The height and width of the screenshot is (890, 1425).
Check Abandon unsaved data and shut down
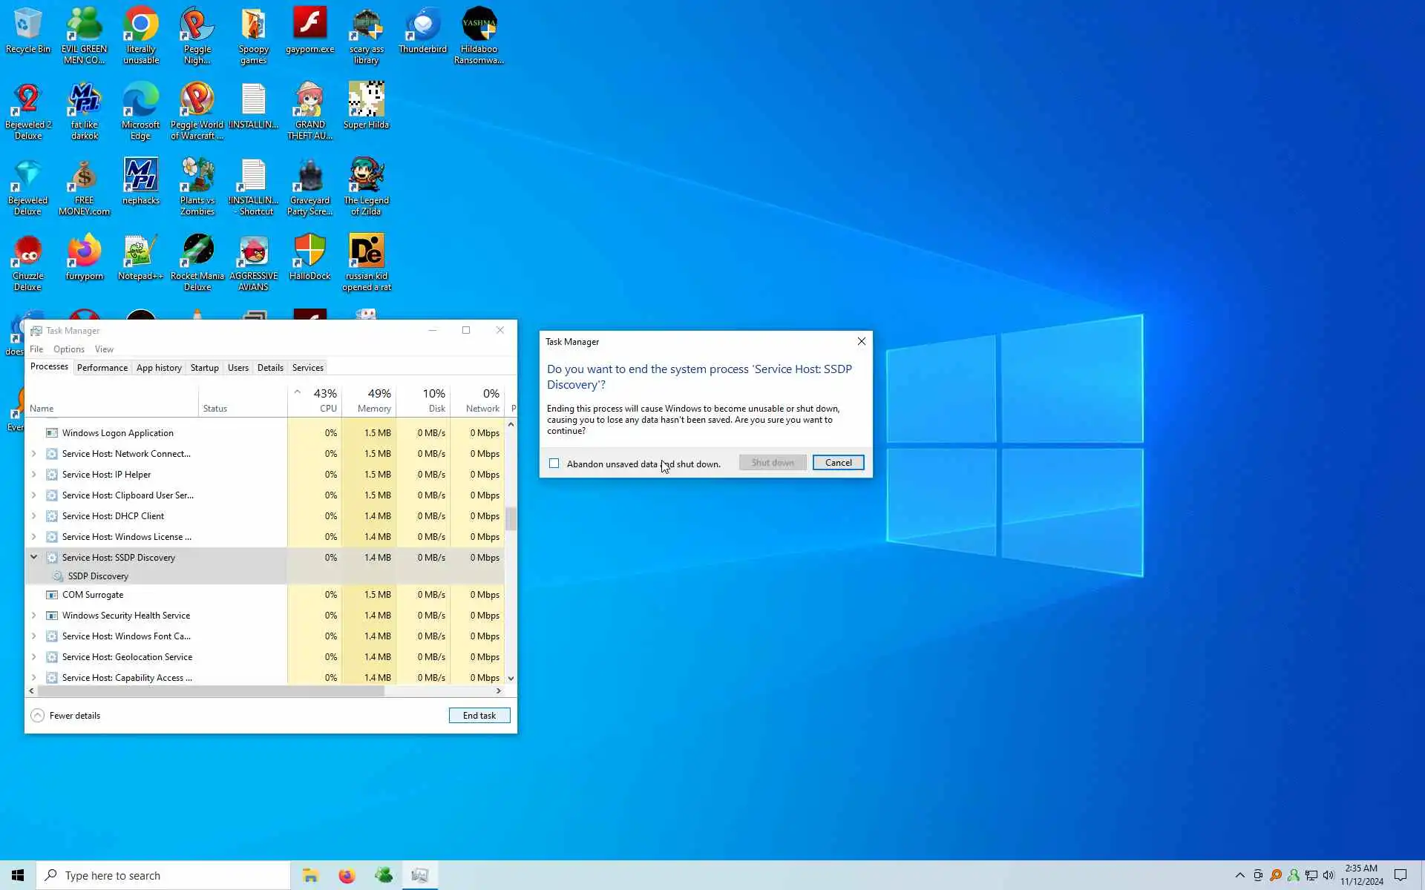[554, 464]
